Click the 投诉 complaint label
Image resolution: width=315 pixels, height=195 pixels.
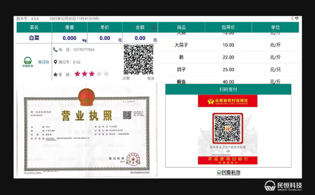pos(151,78)
